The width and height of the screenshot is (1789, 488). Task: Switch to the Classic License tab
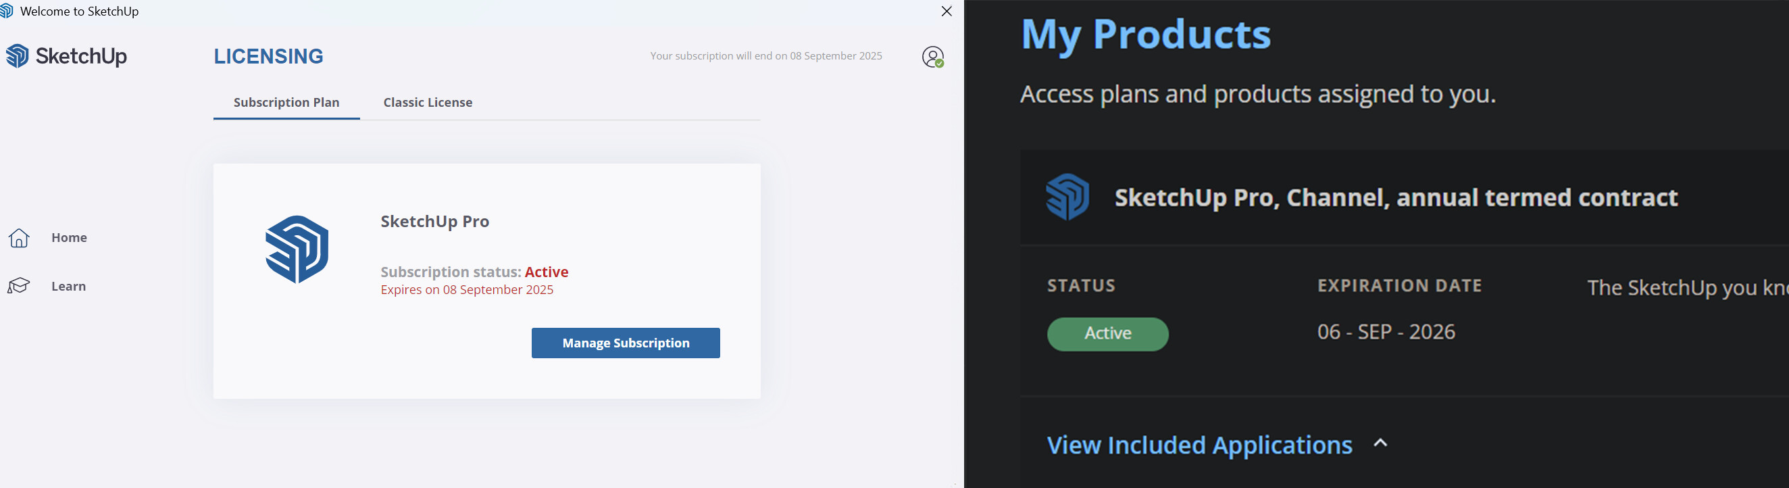pos(428,102)
